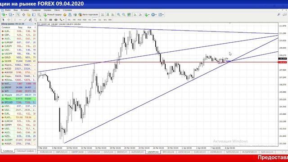Toggle chart shift

[x=140, y=14]
